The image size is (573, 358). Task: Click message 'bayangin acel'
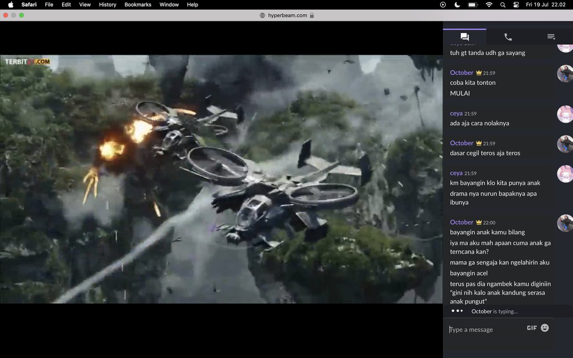pyautogui.click(x=469, y=273)
